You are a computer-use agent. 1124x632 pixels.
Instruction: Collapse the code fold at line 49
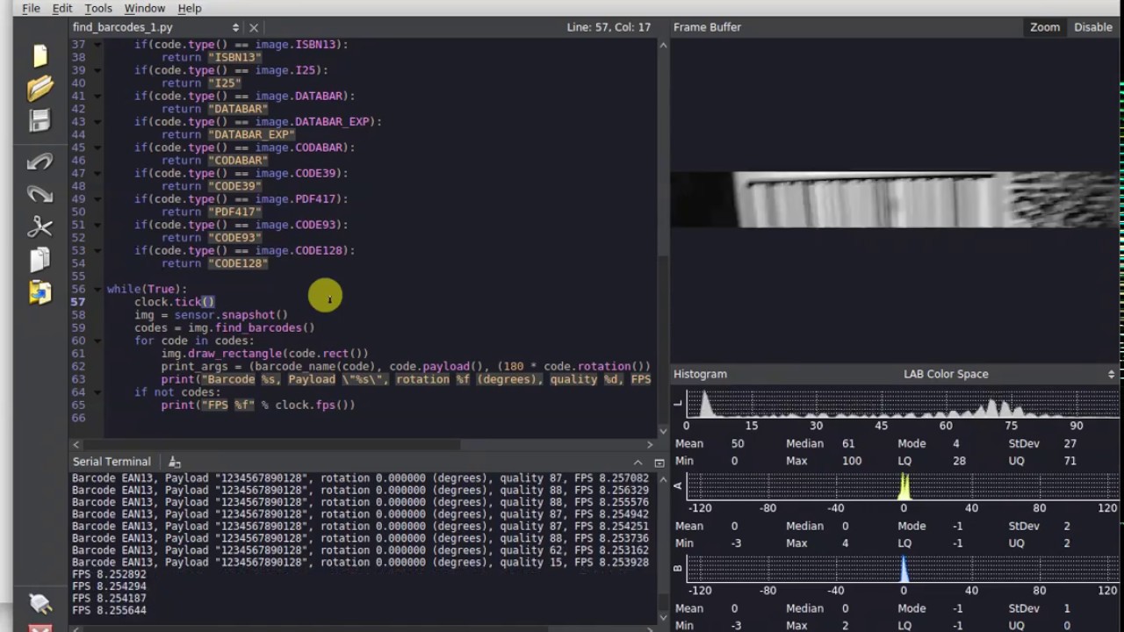(x=97, y=199)
